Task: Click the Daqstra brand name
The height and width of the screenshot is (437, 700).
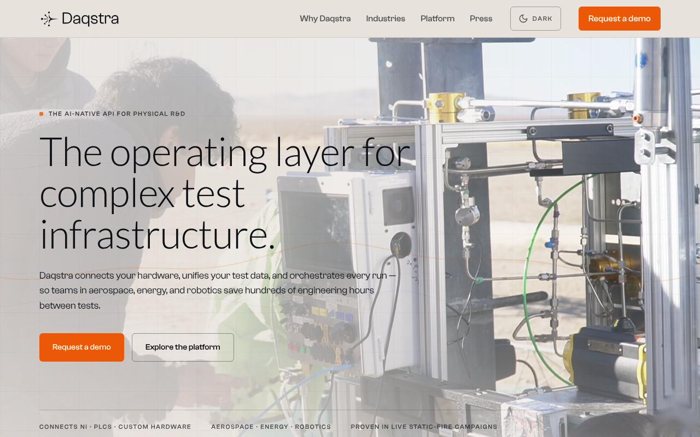Action: (90, 19)
